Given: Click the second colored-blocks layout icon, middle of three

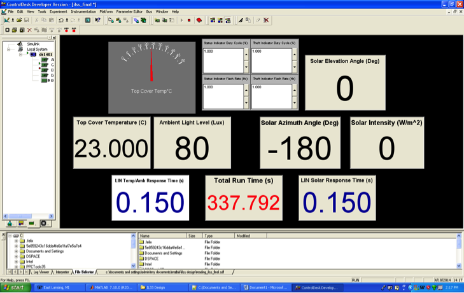Looking at the screenshot, I should point(220,20).
